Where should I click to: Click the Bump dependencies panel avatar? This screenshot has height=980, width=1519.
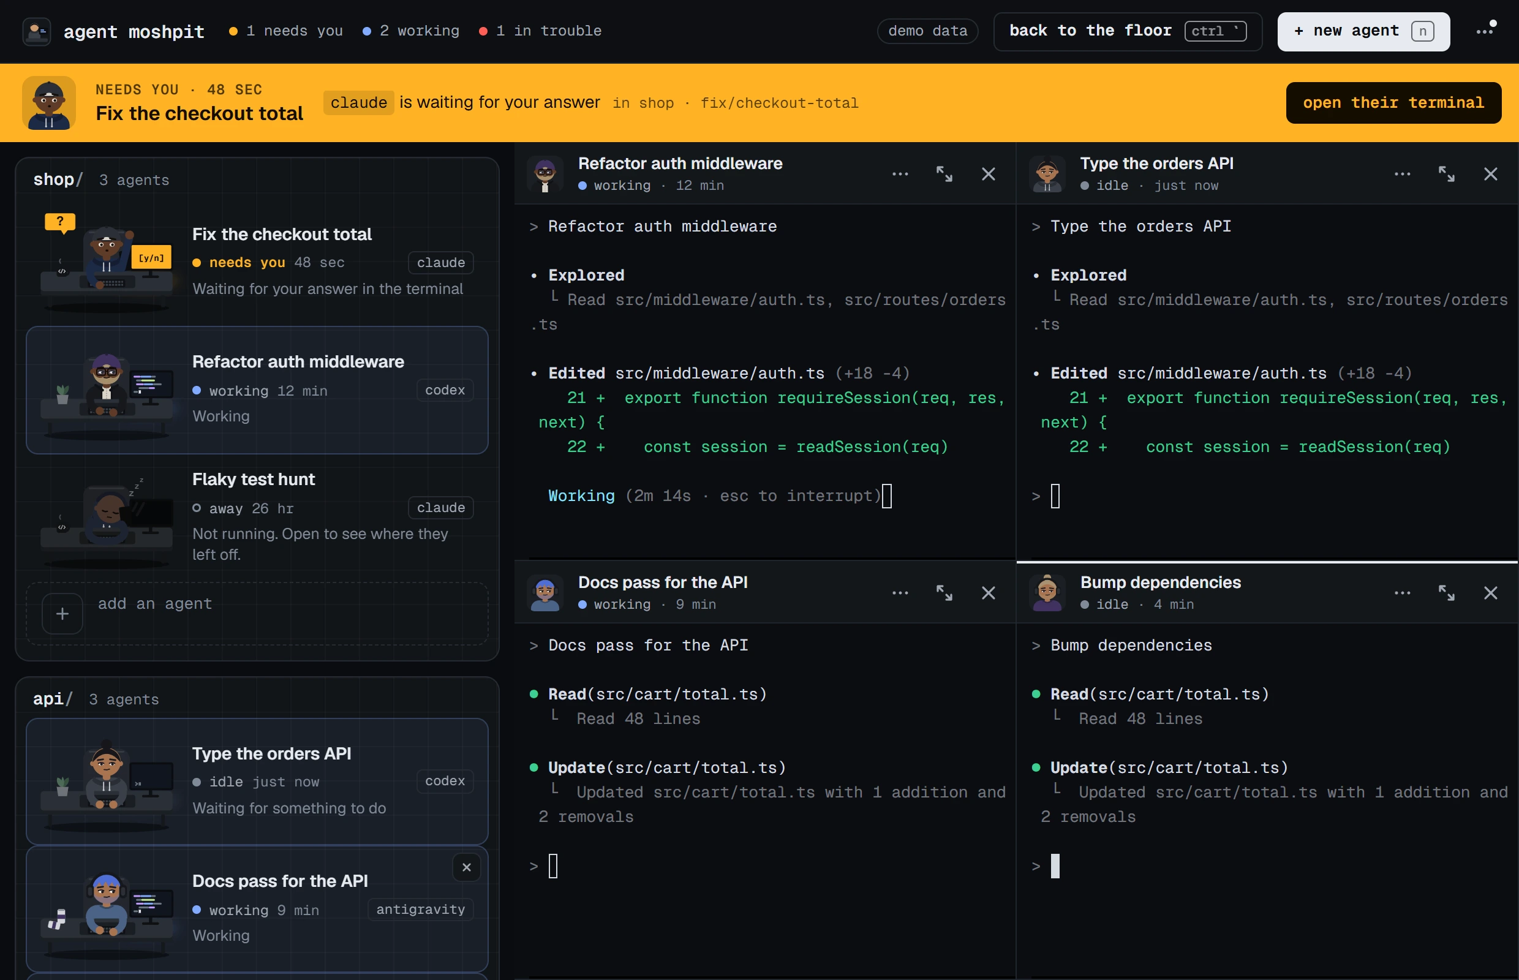[x=1047, y=592]
